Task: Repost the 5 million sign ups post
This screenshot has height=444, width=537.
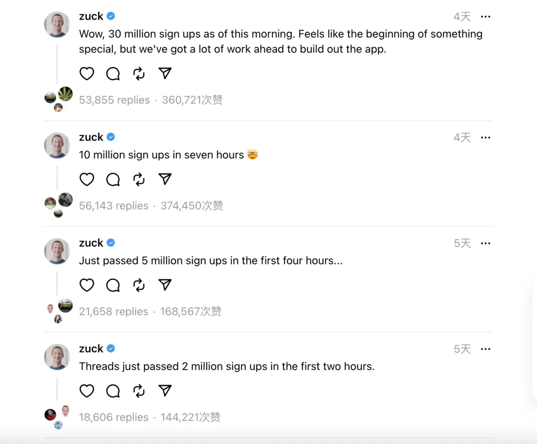Action: [139, 285]
